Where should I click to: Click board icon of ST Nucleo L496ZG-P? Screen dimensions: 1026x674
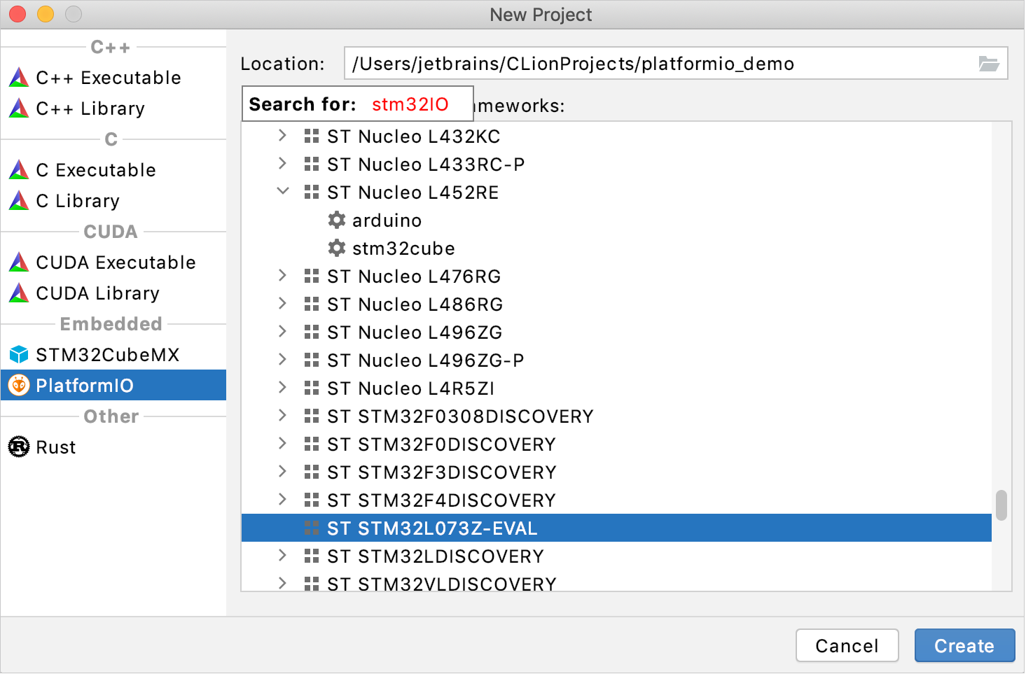click(x=312, y=360)
